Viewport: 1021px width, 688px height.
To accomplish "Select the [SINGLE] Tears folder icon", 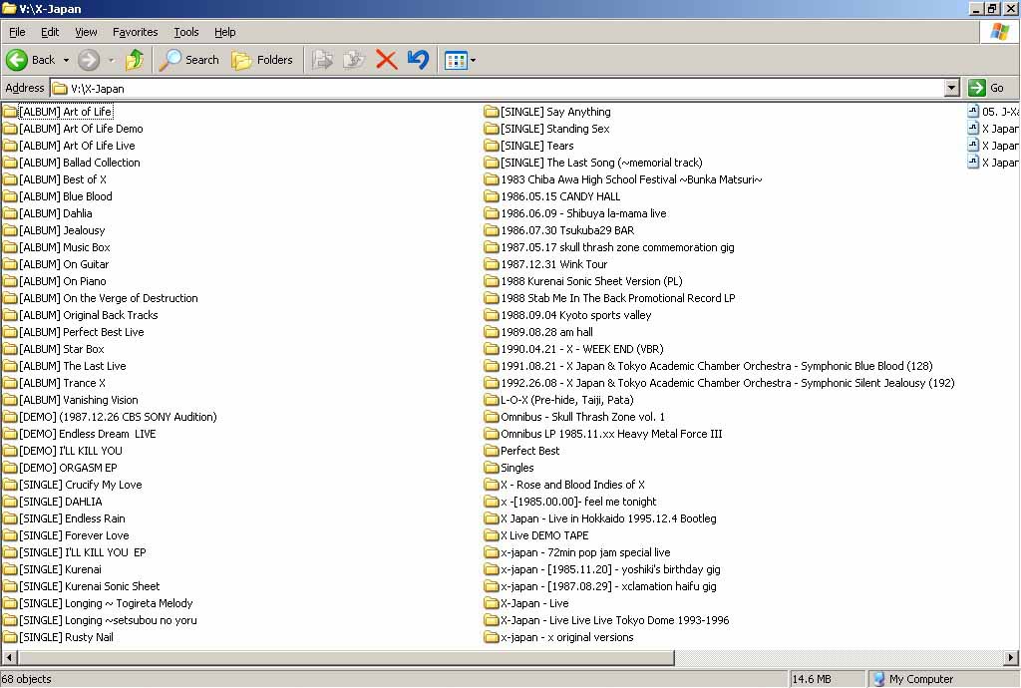I will pos(492,146).
